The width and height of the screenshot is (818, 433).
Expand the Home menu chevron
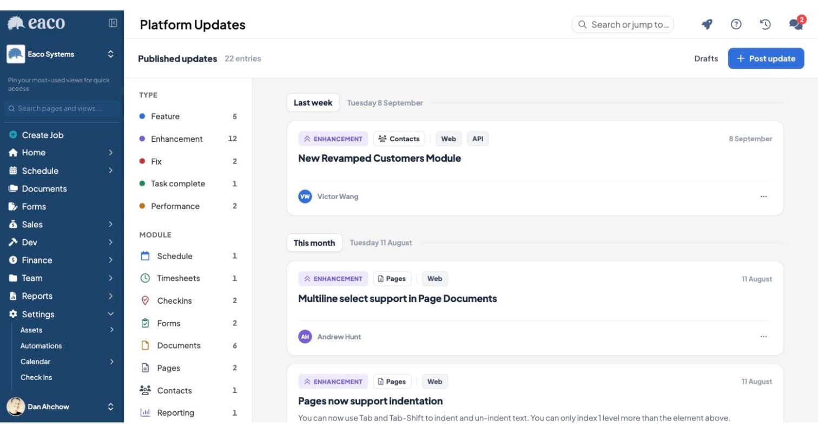[x=110, y=153]
